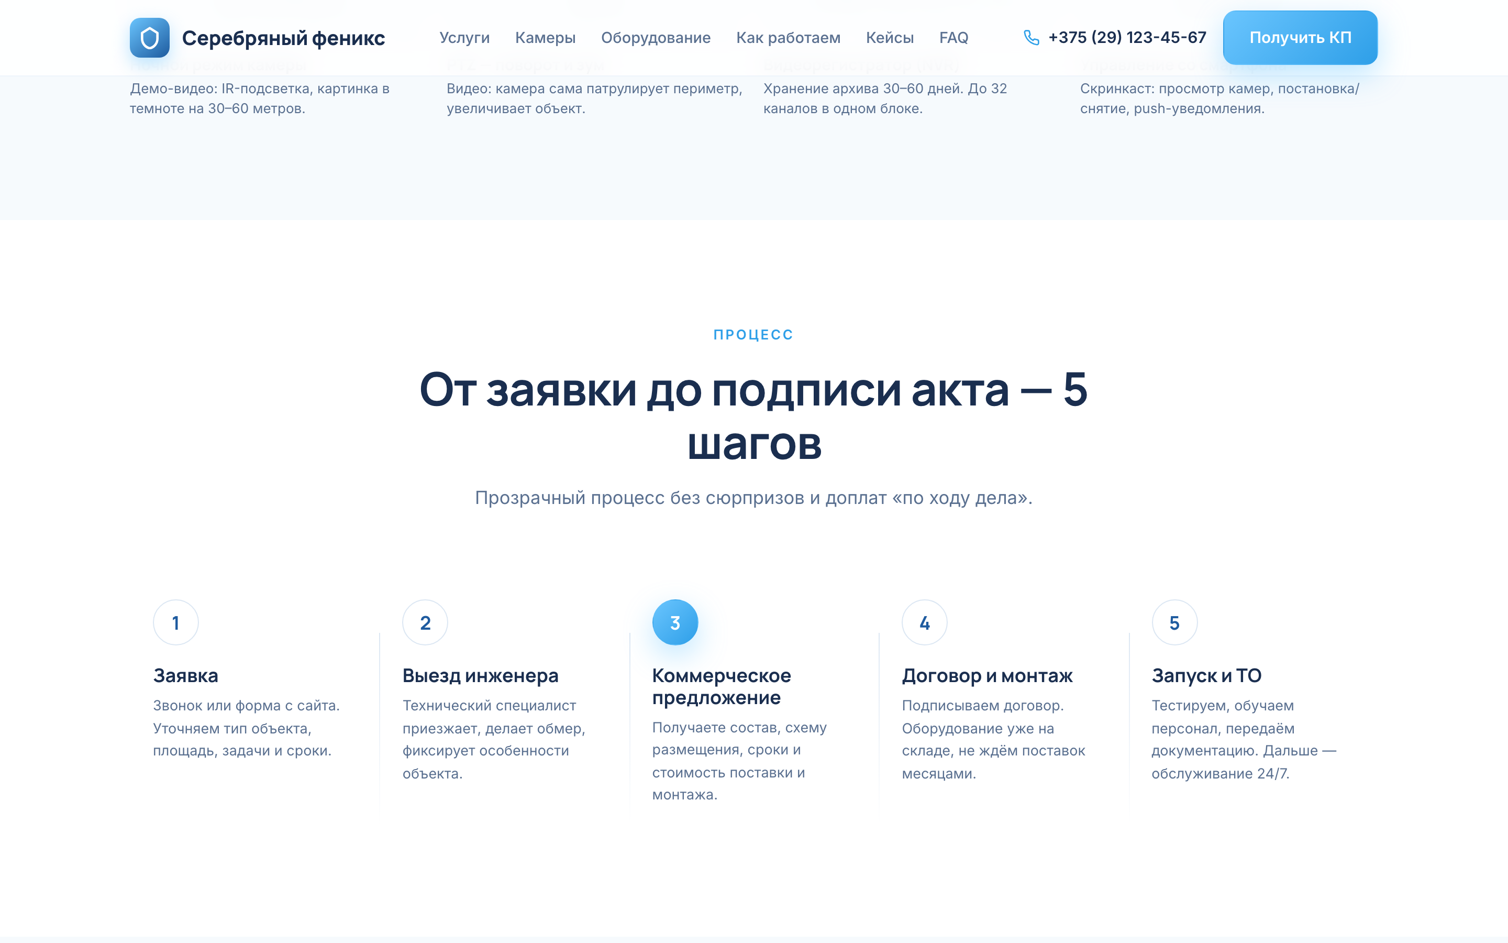This screenshot has height=943, width=1508.
Task: Click the phone handset icon
Action: pos(1032,37)
